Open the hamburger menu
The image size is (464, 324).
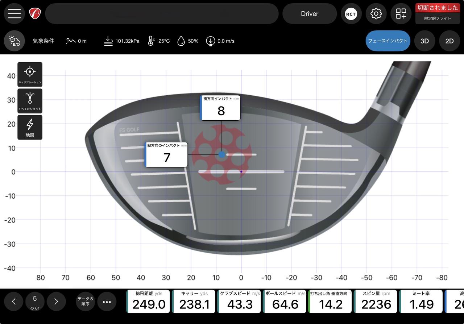[x=14, y=14]
